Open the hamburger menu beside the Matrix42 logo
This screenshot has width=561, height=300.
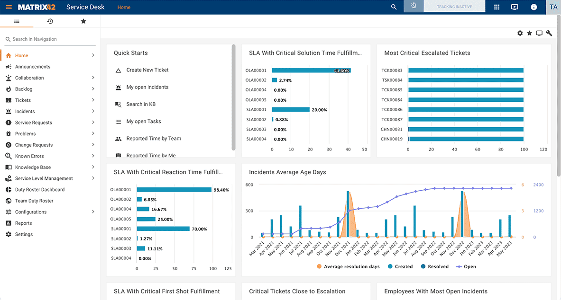tap(8, 7)
